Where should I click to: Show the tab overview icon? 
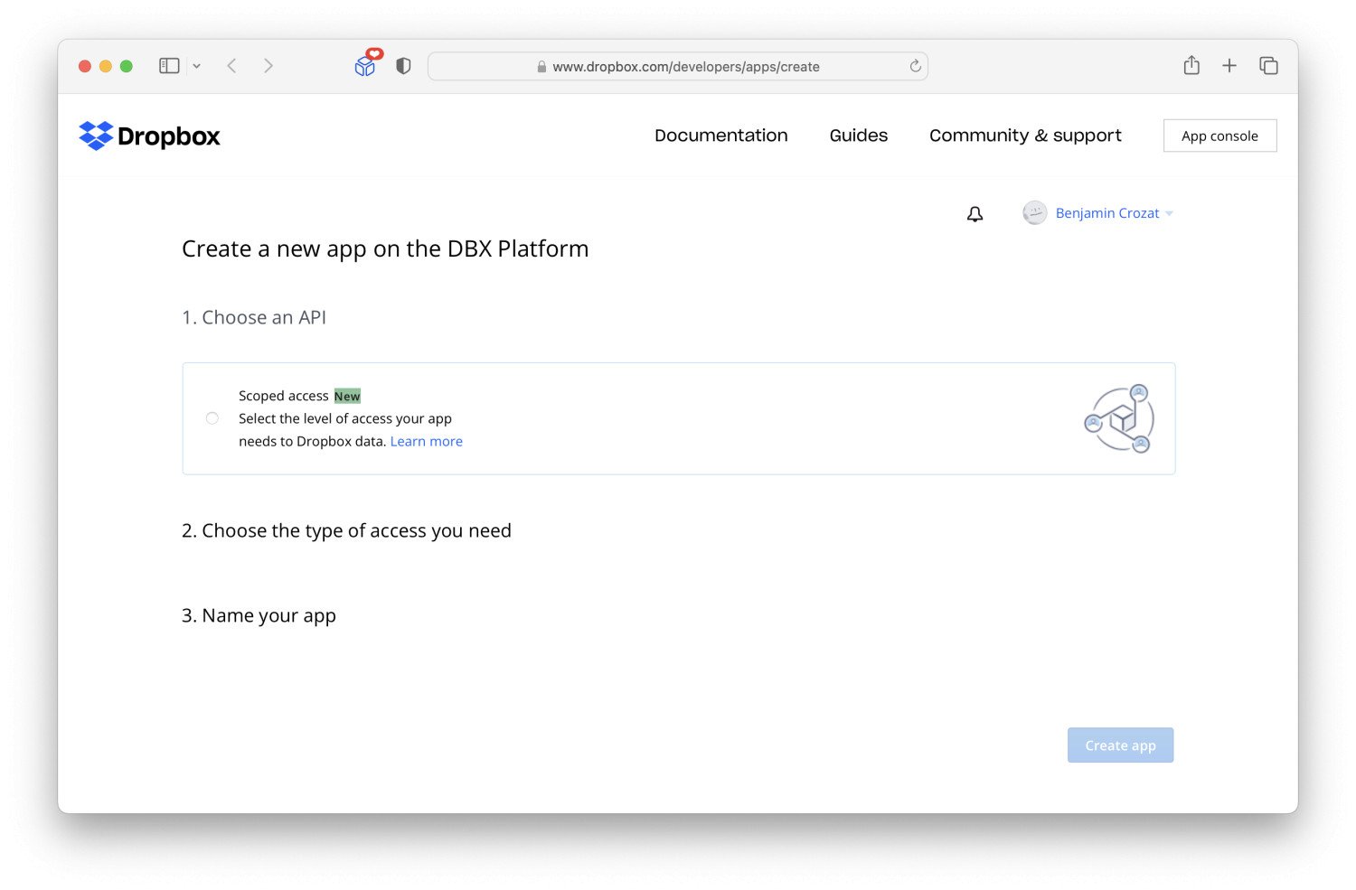click(x=1268, y=65)
